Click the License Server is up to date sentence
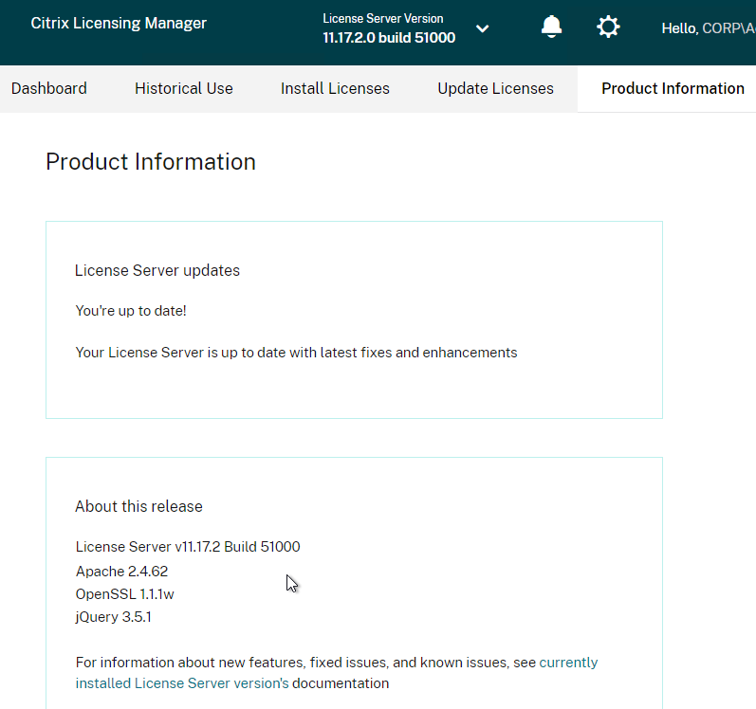The image size is (756, 709). 296,353
